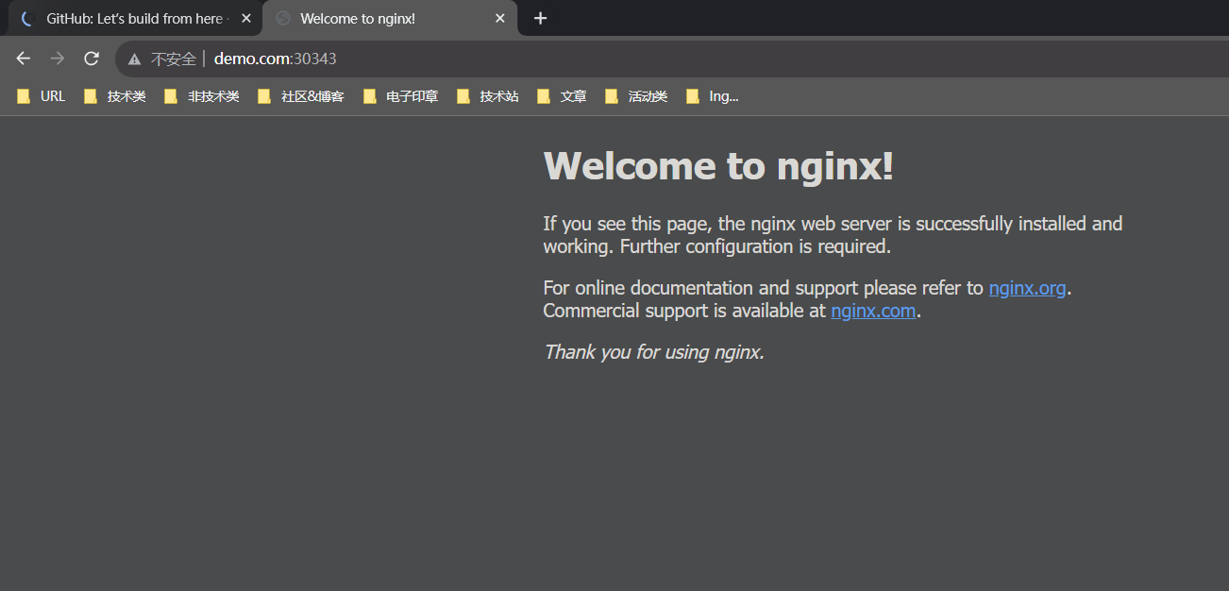The height and width of the screenshot is (591, 1229).
Task: Click the 不安全 security label
Action: coord(174,59)
